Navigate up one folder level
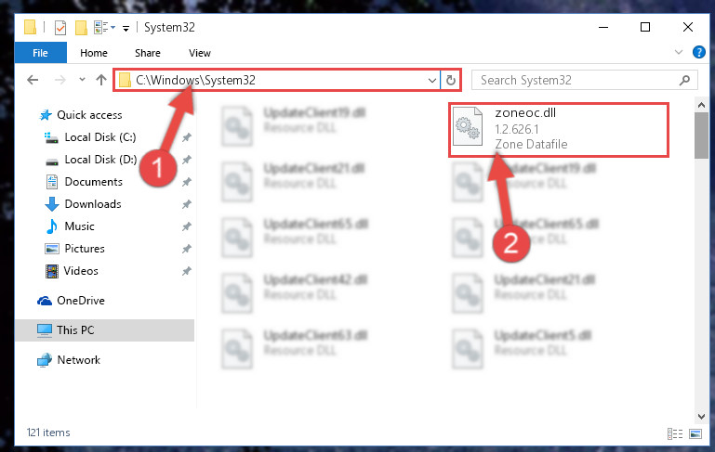The image size is (715, 452). click(101, 80)
